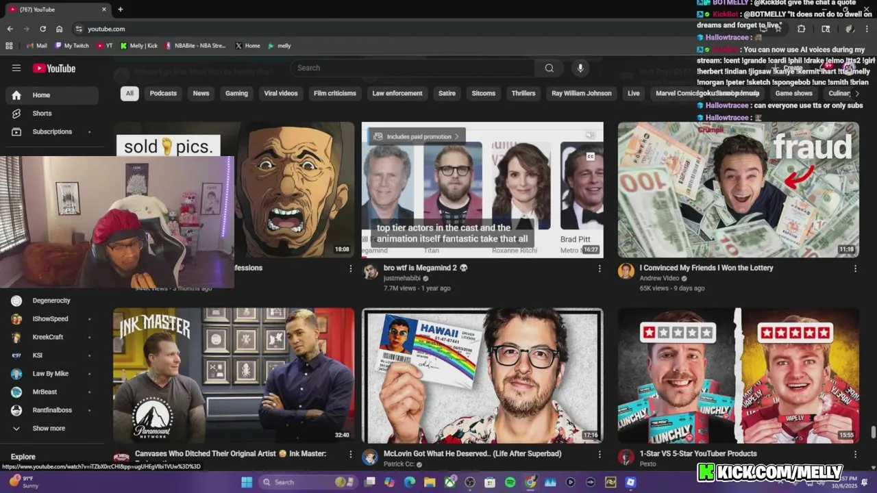Open Microsoft Edge from the taskbar
This screenshot has height=493, width=877.
point(410,482)
